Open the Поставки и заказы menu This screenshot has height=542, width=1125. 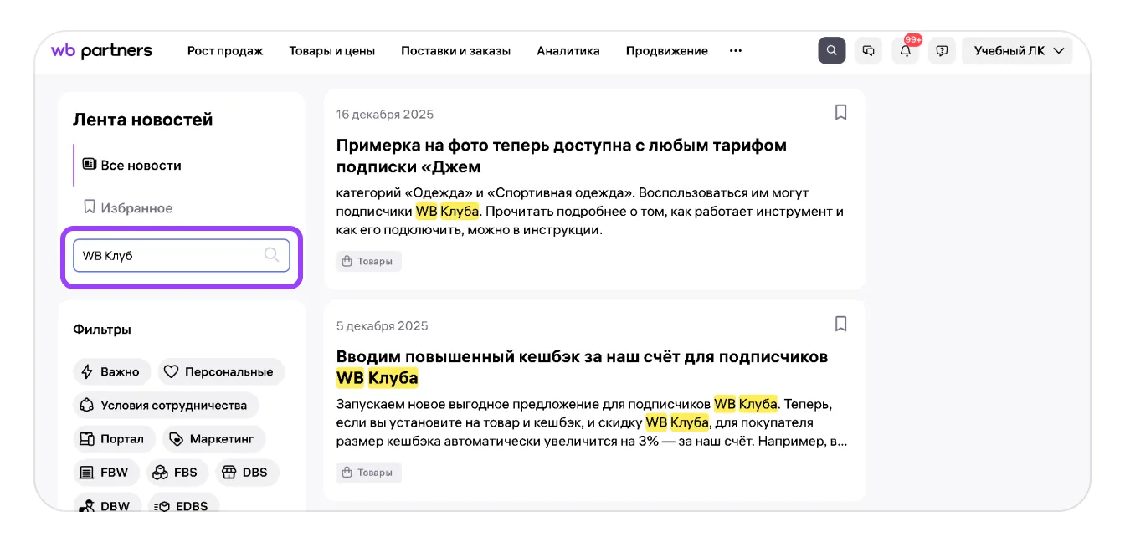click(x=455, y=50)
